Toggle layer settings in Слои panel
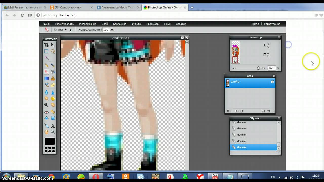 (229, 111)
